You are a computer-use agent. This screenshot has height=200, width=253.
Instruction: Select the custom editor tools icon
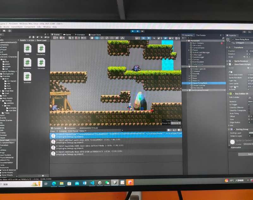pos(122,38)
